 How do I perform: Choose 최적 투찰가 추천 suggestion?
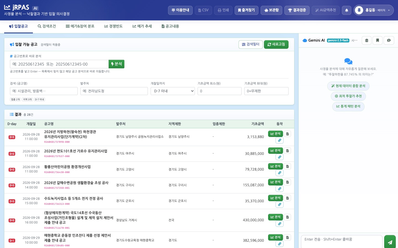click(348, 96)
